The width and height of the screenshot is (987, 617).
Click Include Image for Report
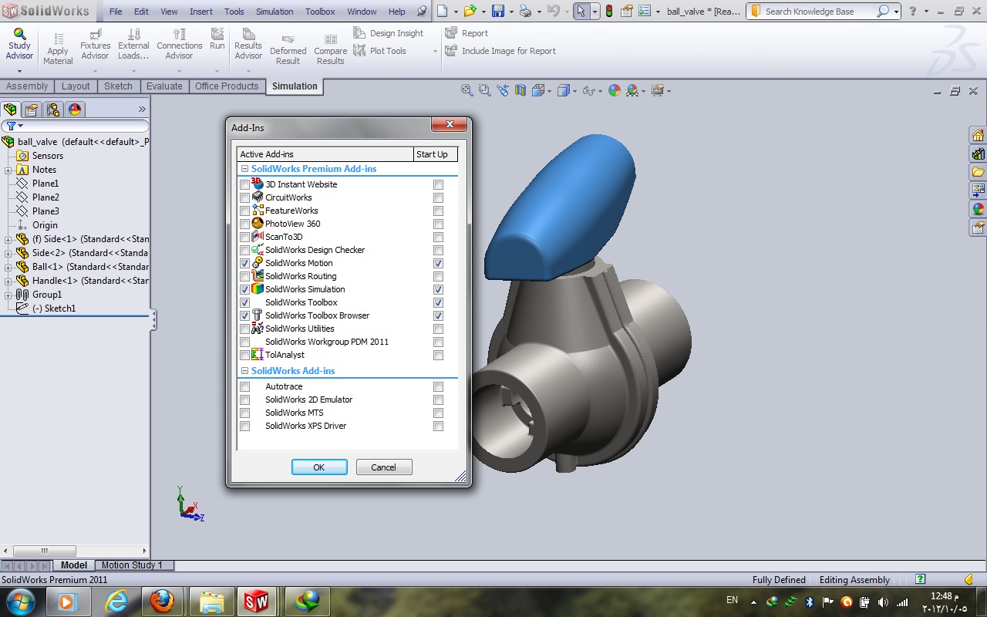pyautogui.click(x=500, y=51)
